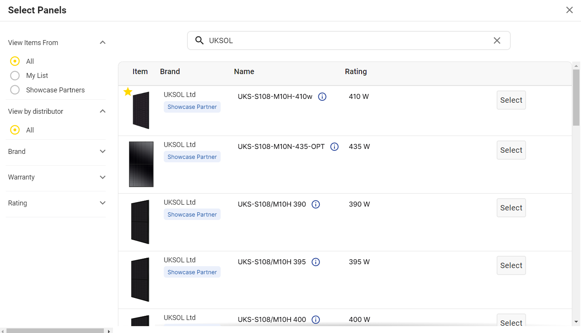Viewport: 581px width, 333px height.
Task: Click the 410w panel thumbnail
Action: 141,110
